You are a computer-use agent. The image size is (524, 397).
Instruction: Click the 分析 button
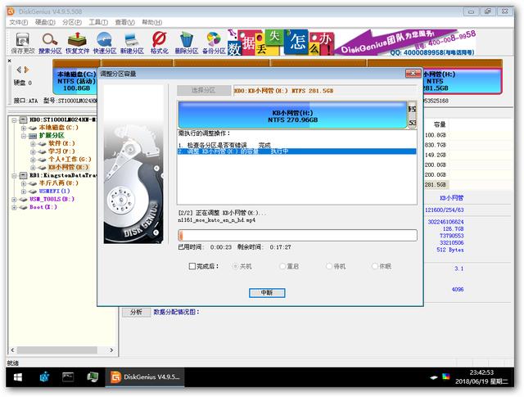tap(135, 312)
